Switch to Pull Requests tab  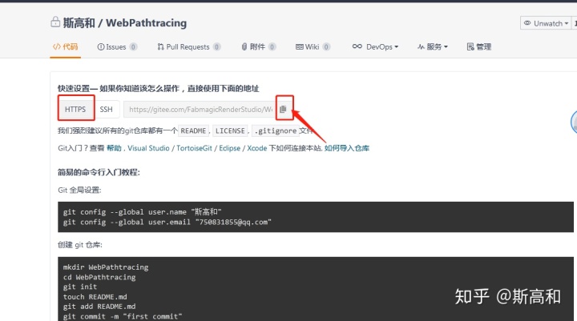pyautogui.click(x=189, y=46)
